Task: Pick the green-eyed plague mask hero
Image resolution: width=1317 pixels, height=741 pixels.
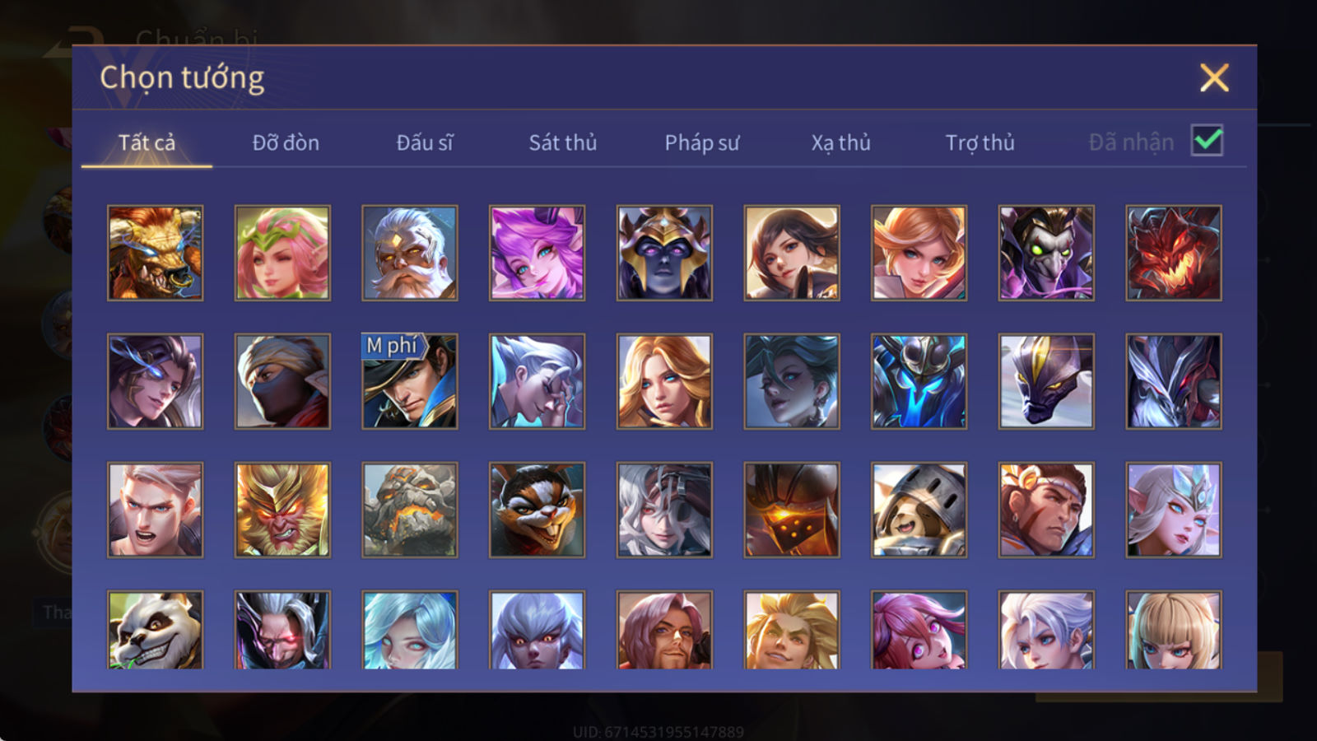Action: (1046, 253)
